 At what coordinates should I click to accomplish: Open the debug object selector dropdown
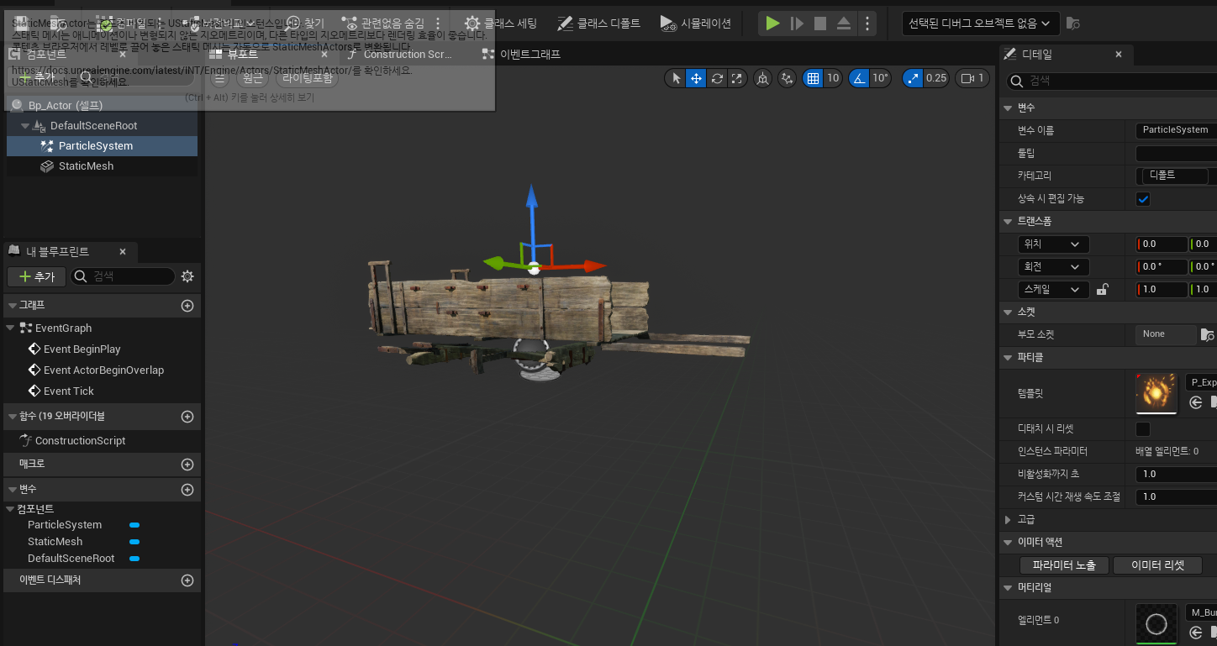pos(980,24)
